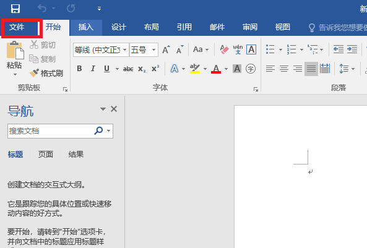Click the Clear Formatting eraser icon
367x248 pixels.
(x=224, y=49)
